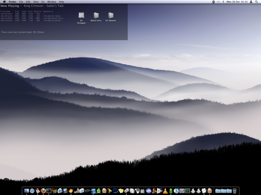Image resolution: width=261 pixels, height=195 pixels.
Task: Open Adium green duck icon in Dock
Action: click(171, 191)
